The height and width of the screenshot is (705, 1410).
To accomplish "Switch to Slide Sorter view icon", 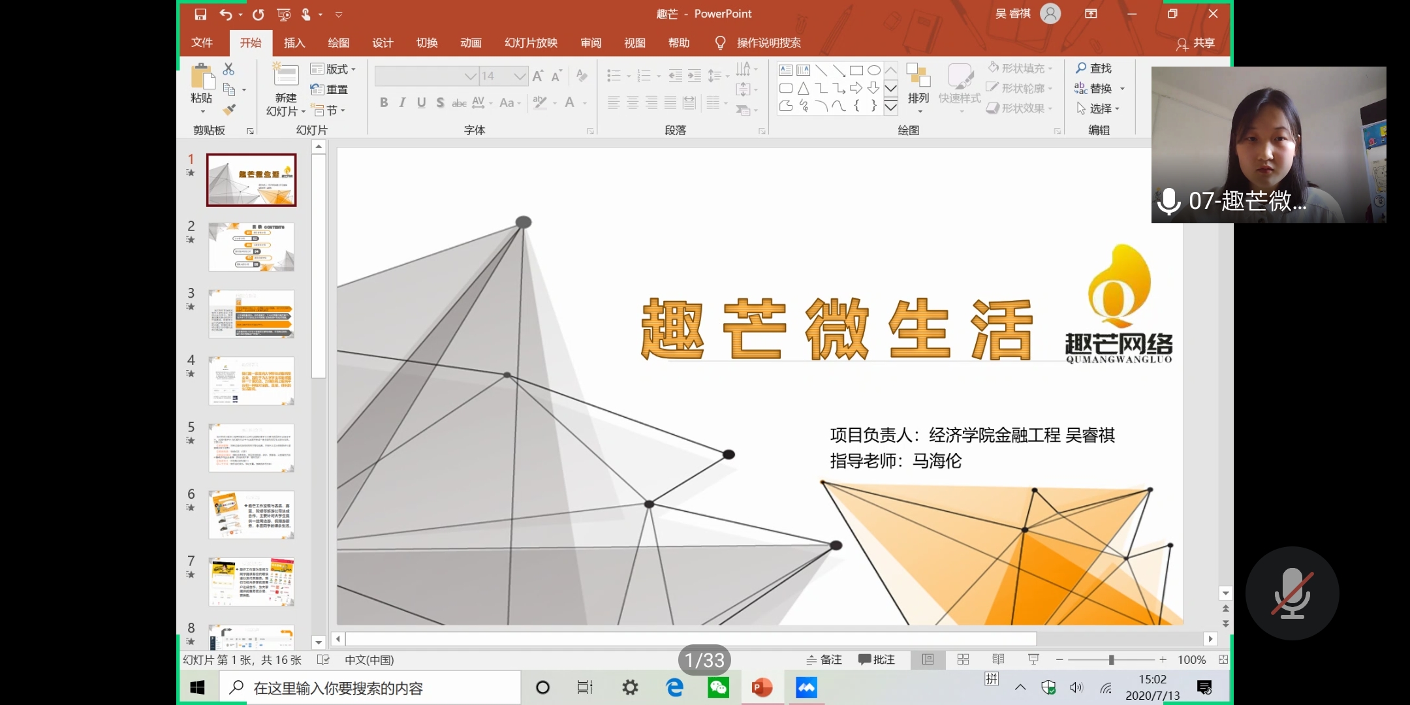I will tap(963, 659).
